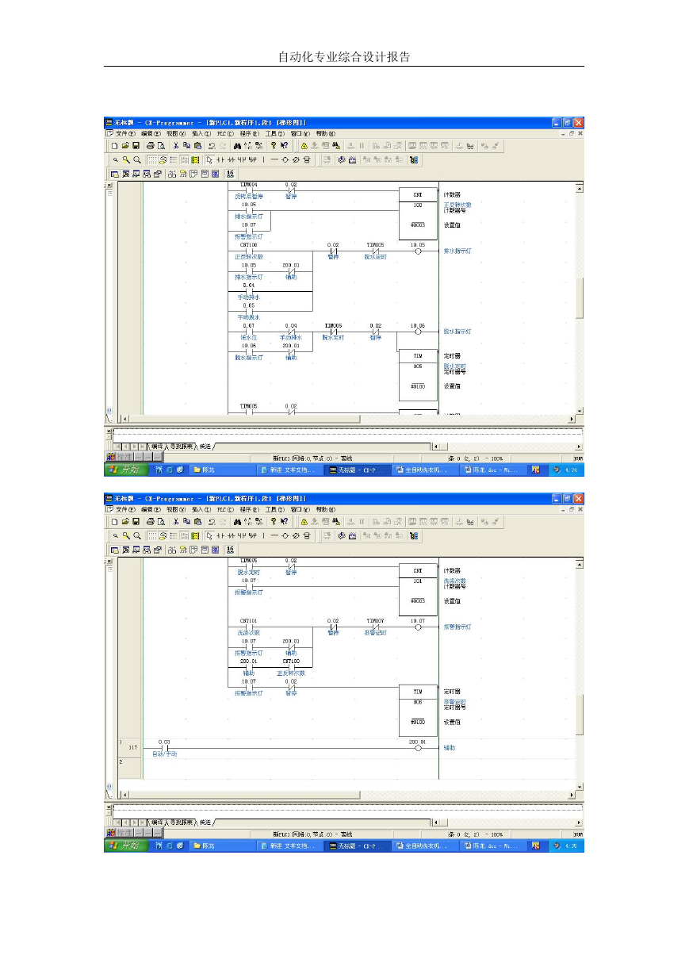Click the scroll-up arrow of upper ladder view
This screenshot has height=974, width=689.
tap(579, 188)
